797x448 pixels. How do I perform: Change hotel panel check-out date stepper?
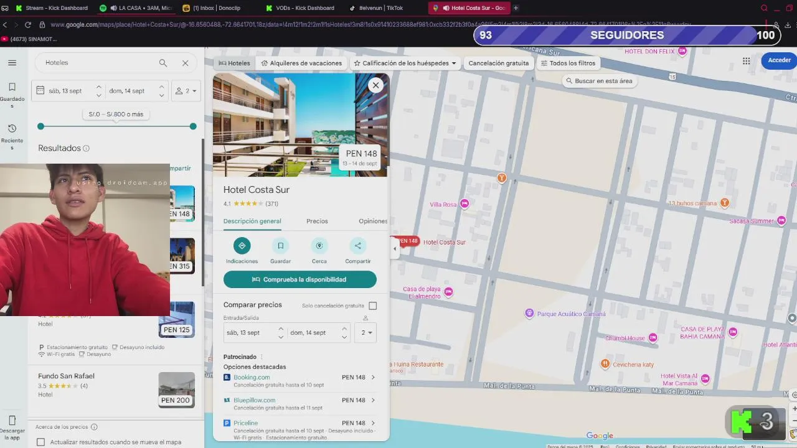[344, 332]
